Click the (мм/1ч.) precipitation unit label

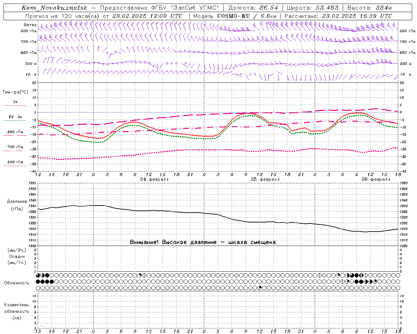tap(17, 263)
